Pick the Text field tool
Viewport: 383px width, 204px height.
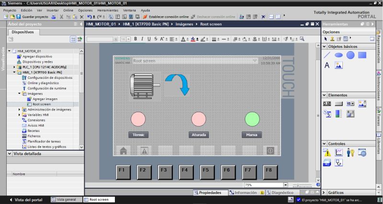[x=327, y=65]
